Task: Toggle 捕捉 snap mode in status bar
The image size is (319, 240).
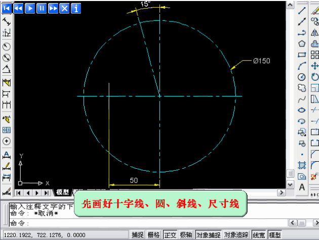Action: click(x=138, y=235)
